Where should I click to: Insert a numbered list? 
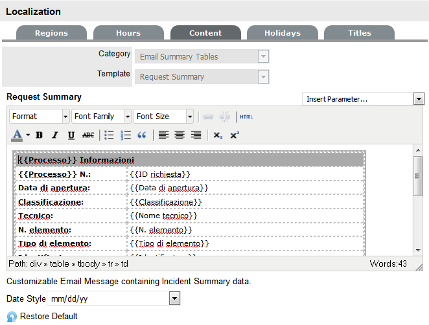click(x=126, y=135)
